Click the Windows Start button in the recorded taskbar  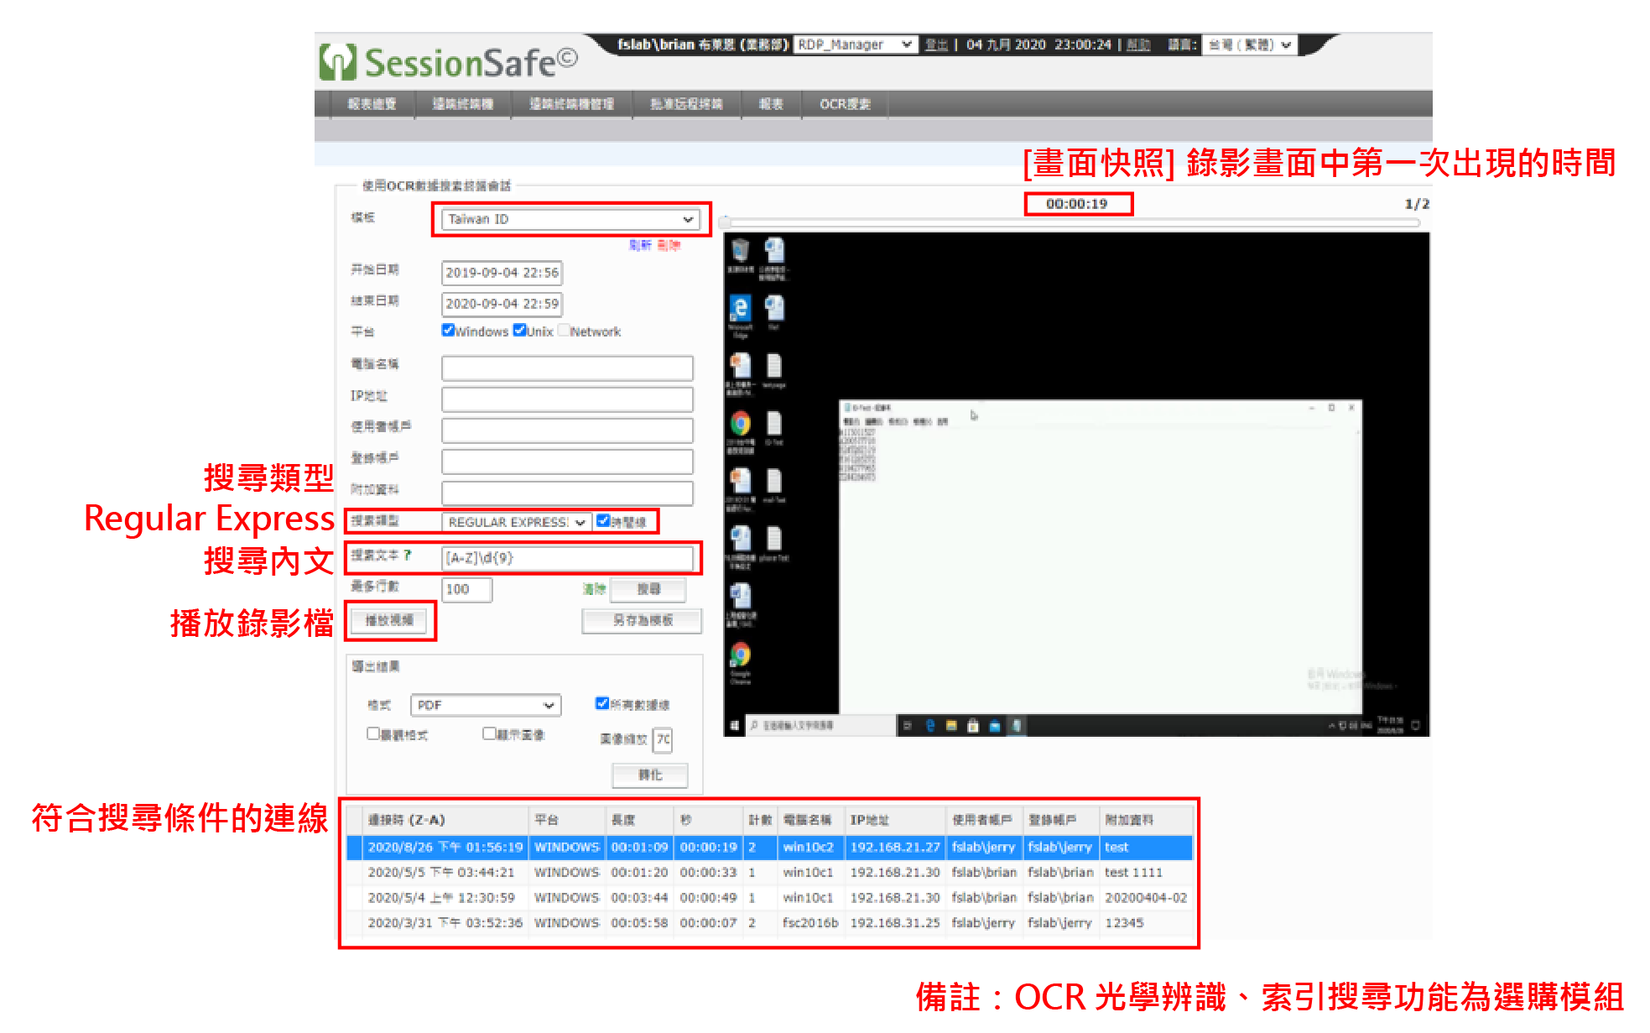(x=735, y=726)
